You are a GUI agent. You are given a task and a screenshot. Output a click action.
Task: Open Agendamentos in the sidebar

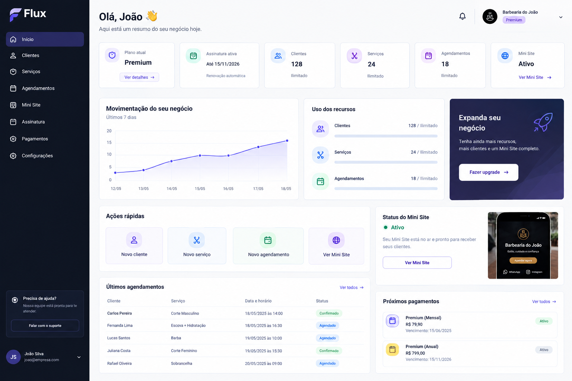(45, 88)
